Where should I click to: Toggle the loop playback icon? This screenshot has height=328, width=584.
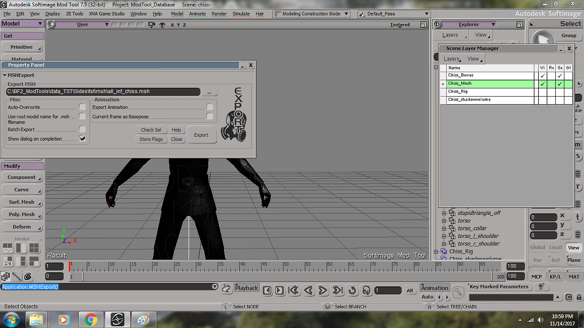click(x=352, y=290)
